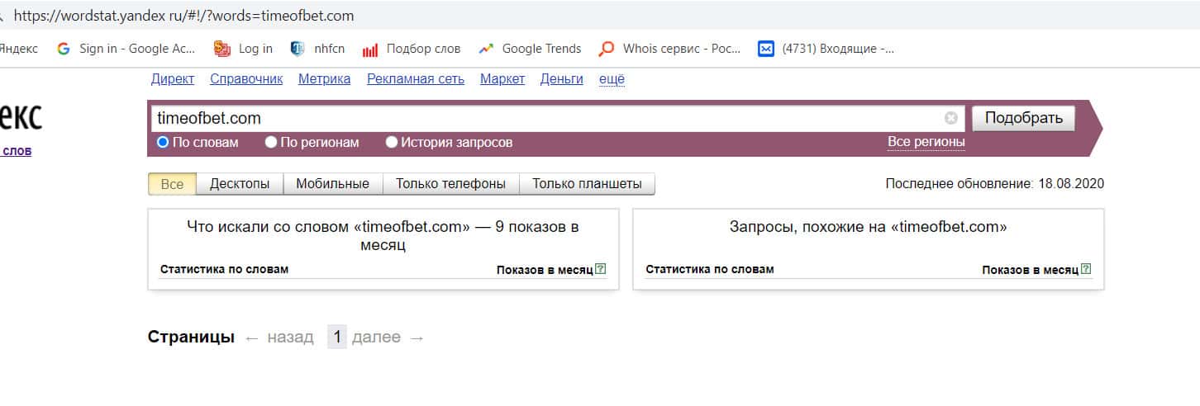Switch to the Мобильные tab

[x=332, y=184]
